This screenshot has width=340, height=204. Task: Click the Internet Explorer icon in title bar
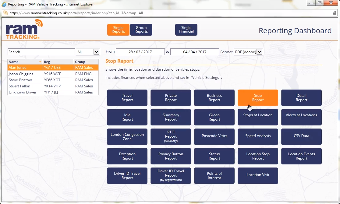4,4
